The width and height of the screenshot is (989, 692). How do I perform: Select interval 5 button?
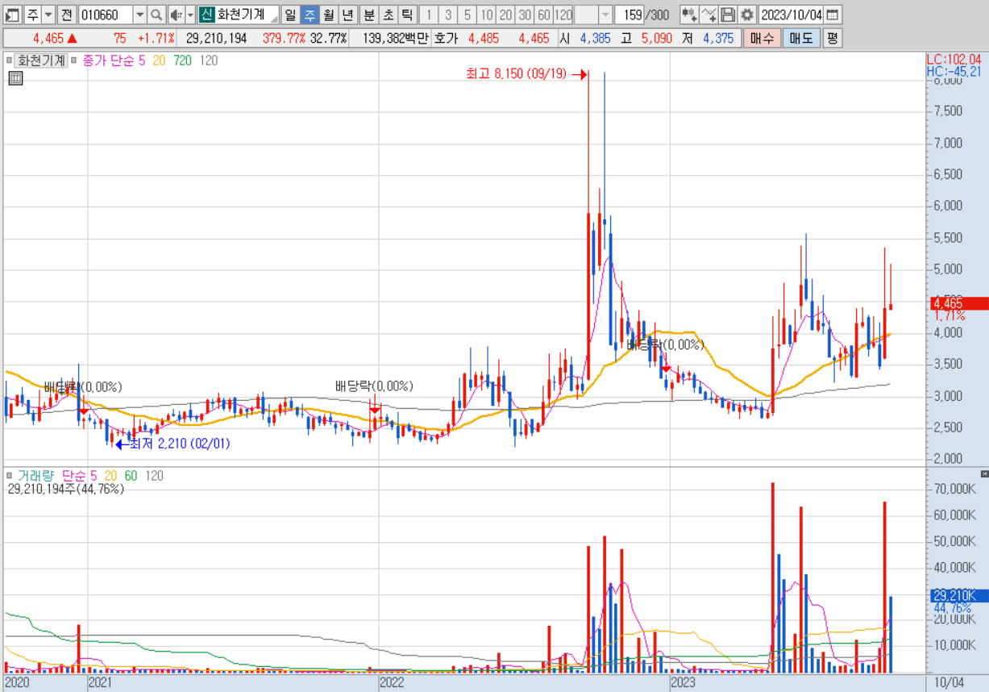pos(467,15)
